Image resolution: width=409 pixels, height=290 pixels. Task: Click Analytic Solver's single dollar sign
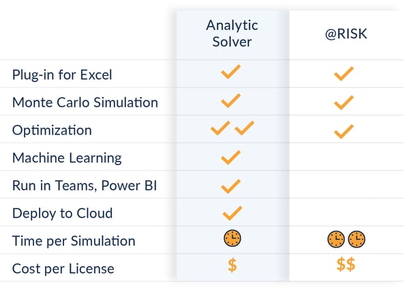(x=232, y=266)
